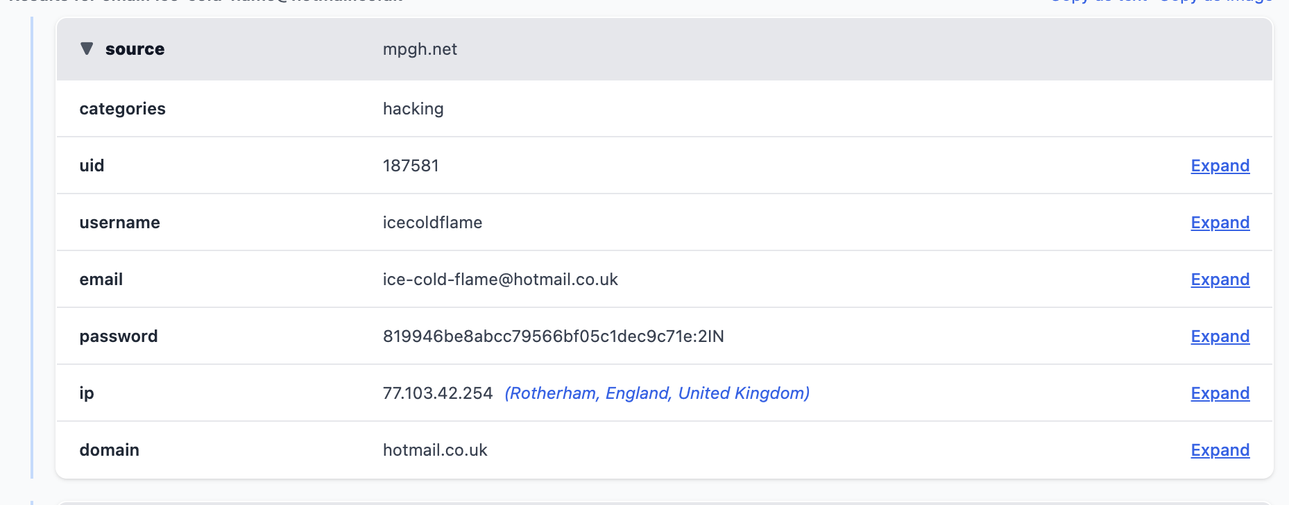This screenshot has width=1289, height=505.
Task: Click the categories field label
Action: tap(122, 109)
